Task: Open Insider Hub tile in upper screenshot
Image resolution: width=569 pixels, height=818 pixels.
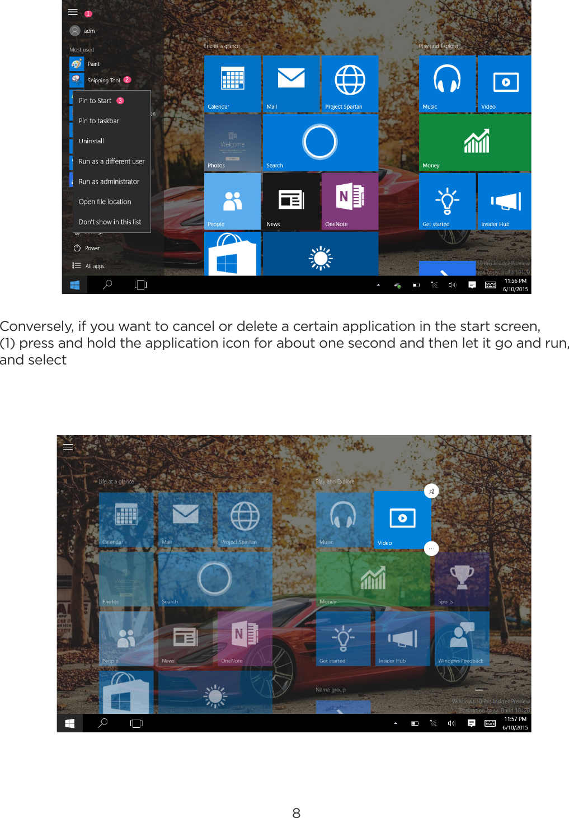Action: 505,202
